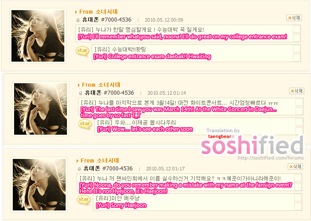Click the star reply icon in the third post
The height and width of the screenshot is (221, 311).
pos(84,199)
